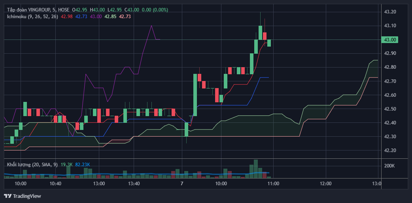Click the 10:40 time axis label

(55, 184)
